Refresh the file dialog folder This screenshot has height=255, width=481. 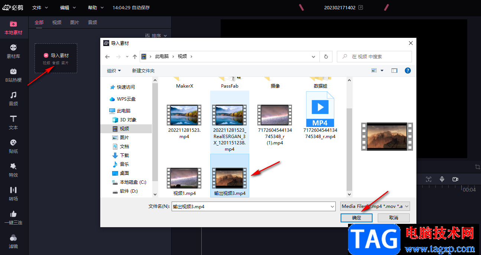(326, 56)
